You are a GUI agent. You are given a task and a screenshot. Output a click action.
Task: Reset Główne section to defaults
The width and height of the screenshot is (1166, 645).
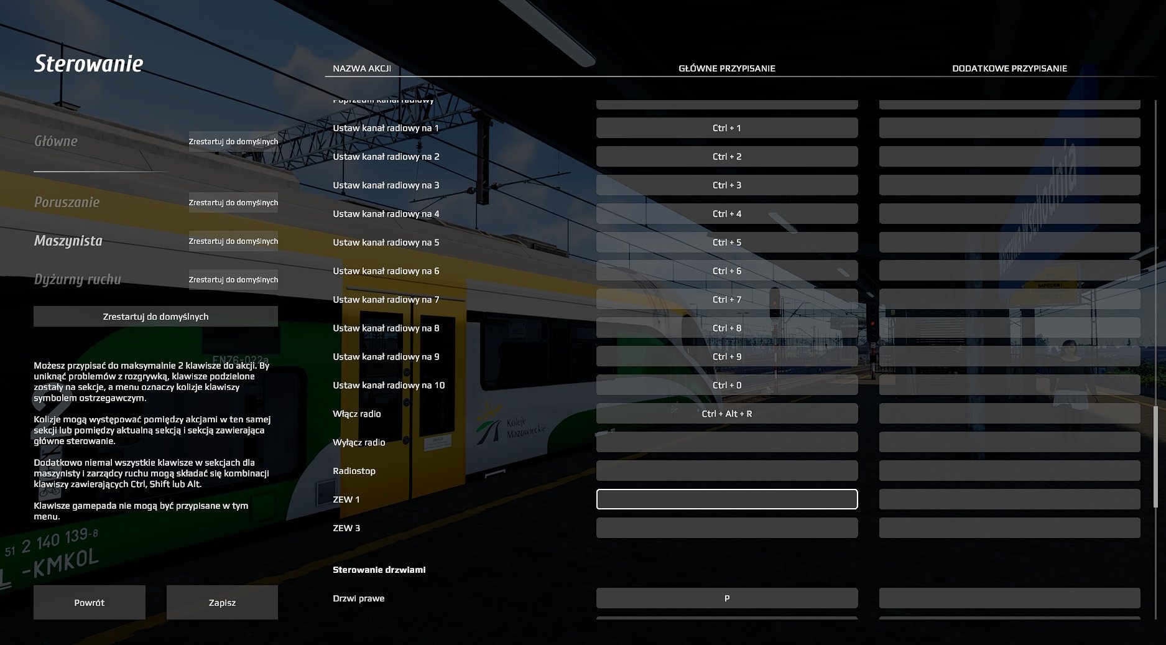233,142
